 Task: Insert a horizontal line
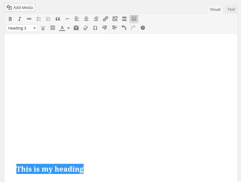67,19
